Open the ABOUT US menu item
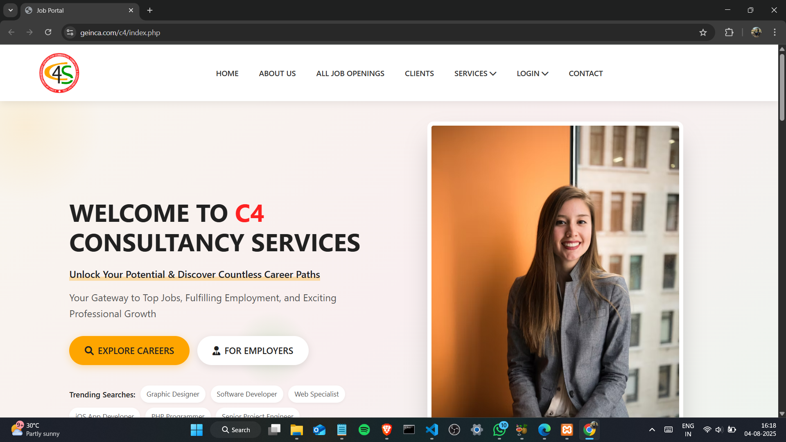 (277, 74)
